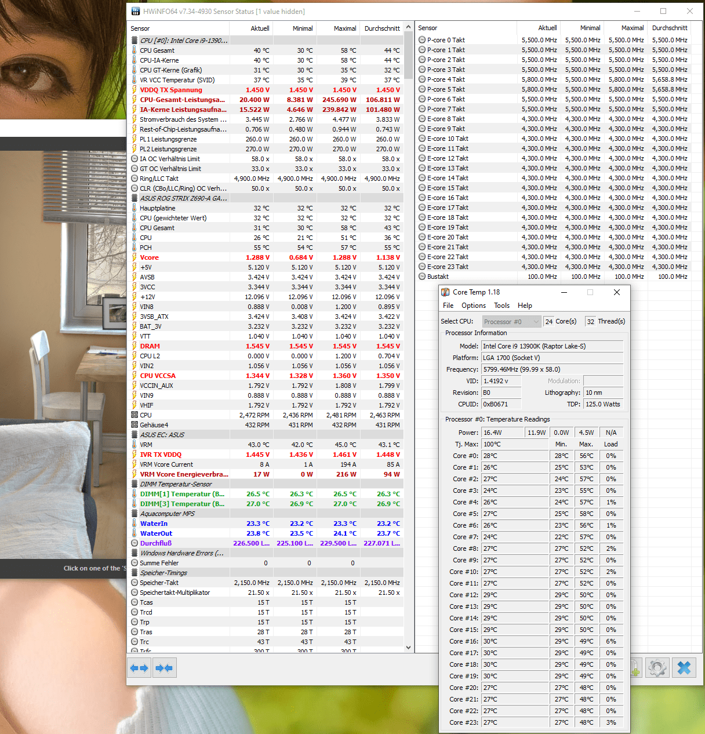Select the E-core 23 Takt row
705x734 pixels.
[554, 267]
